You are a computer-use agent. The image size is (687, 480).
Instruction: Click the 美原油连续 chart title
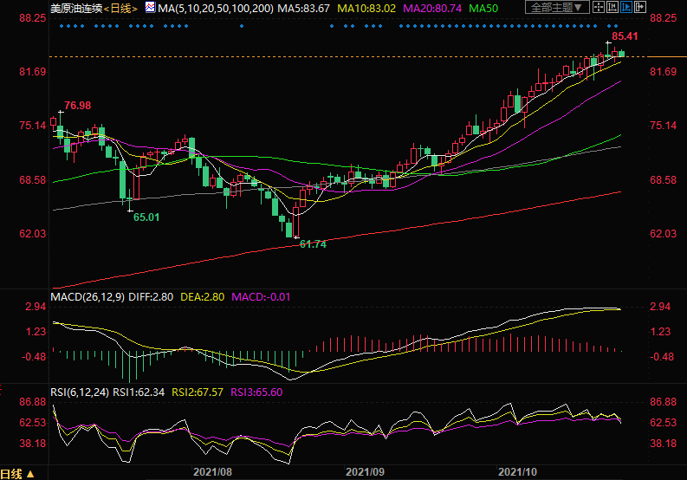pyautogui.click(x=75, y=8)
